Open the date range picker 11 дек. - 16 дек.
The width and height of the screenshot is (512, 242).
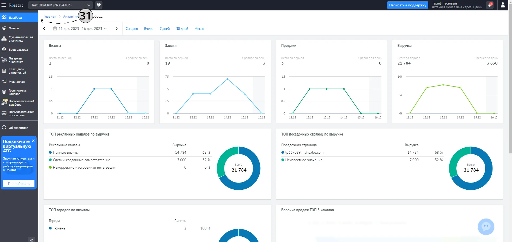80,29
